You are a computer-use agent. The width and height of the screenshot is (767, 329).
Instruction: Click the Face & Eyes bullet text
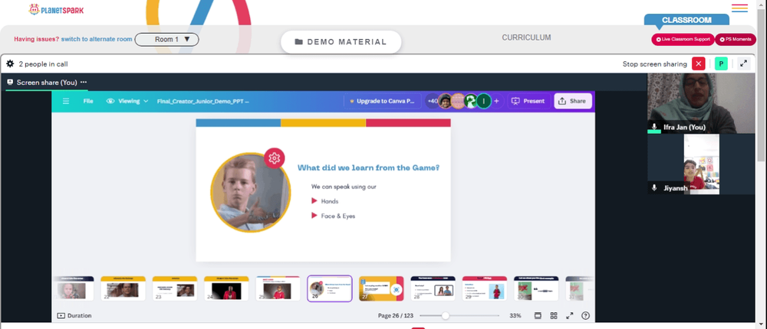click(x=338, y=216)
